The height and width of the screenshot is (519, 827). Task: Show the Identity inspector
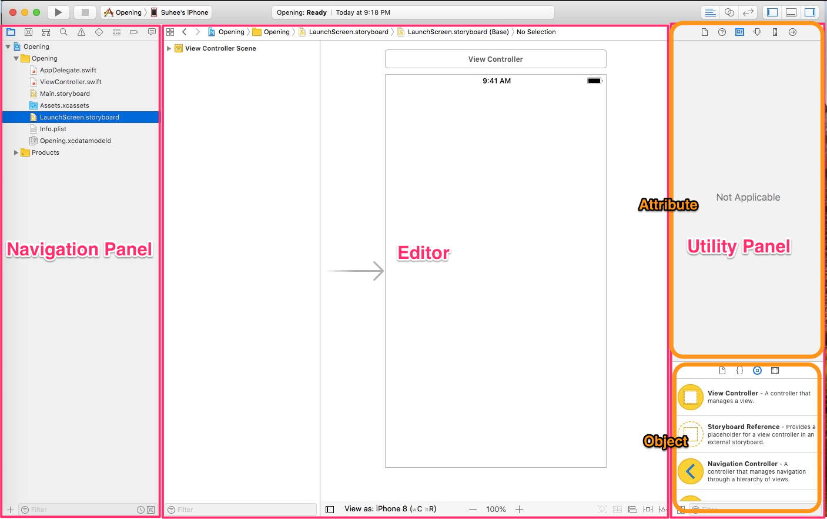point(740,32)
